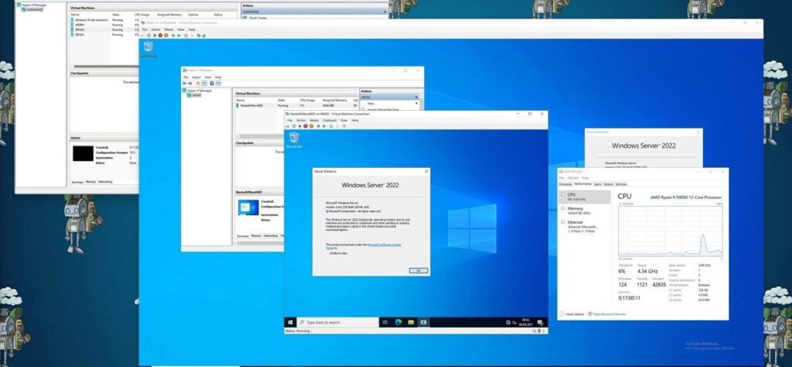Viewport: 792px width, 367px height.
Task: Open Microsoft Edge from nested VM taskbar
Action: 398,322
